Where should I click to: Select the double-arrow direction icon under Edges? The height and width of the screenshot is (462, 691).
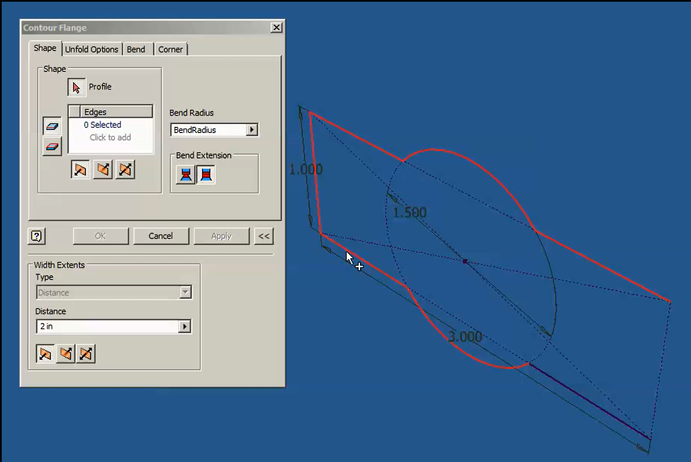click(126, 169)
